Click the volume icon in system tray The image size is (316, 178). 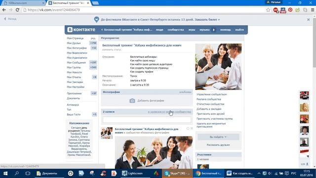[x=270, y=174]
